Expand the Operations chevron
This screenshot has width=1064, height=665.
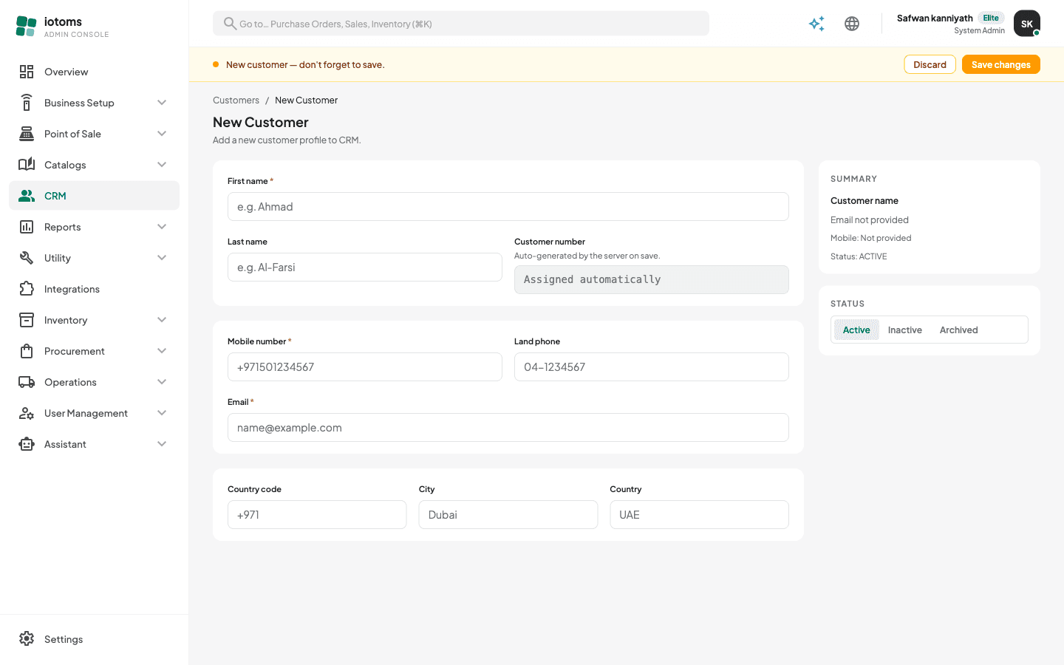[162, 382]
